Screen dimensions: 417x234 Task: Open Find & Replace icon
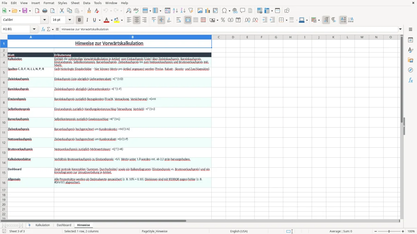tap(128, 11)
